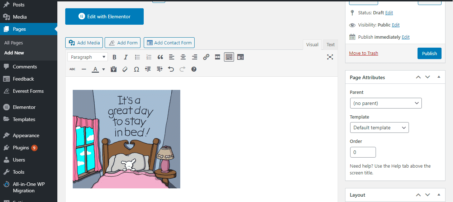Publish the page
The image size is (453, 202).
(429, 53)
